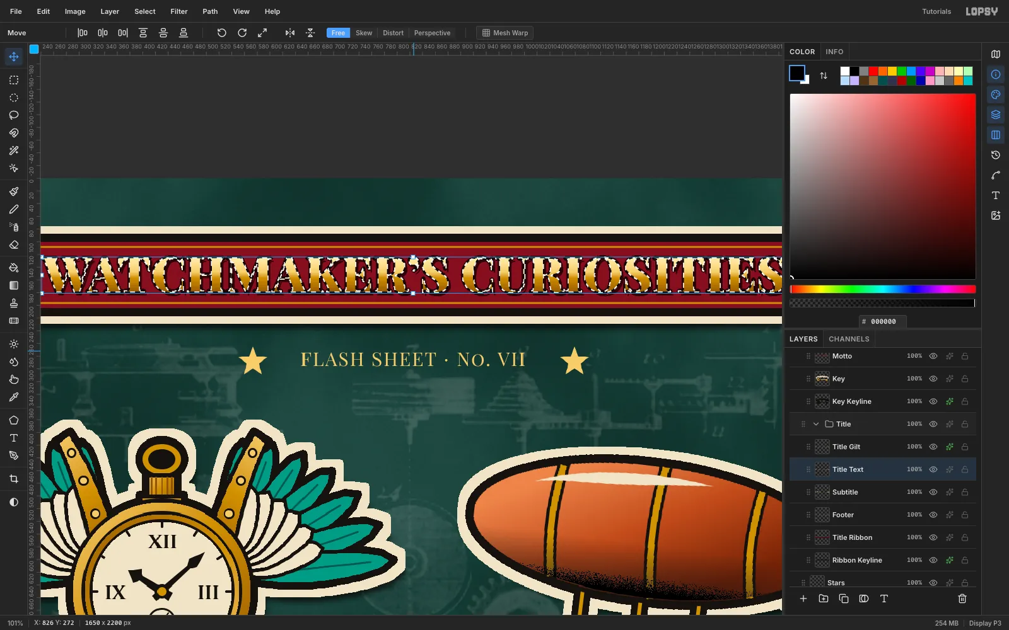1009x630 pixels.
Task: Swap foreground and background colors
Action: [x=824, y=76]
